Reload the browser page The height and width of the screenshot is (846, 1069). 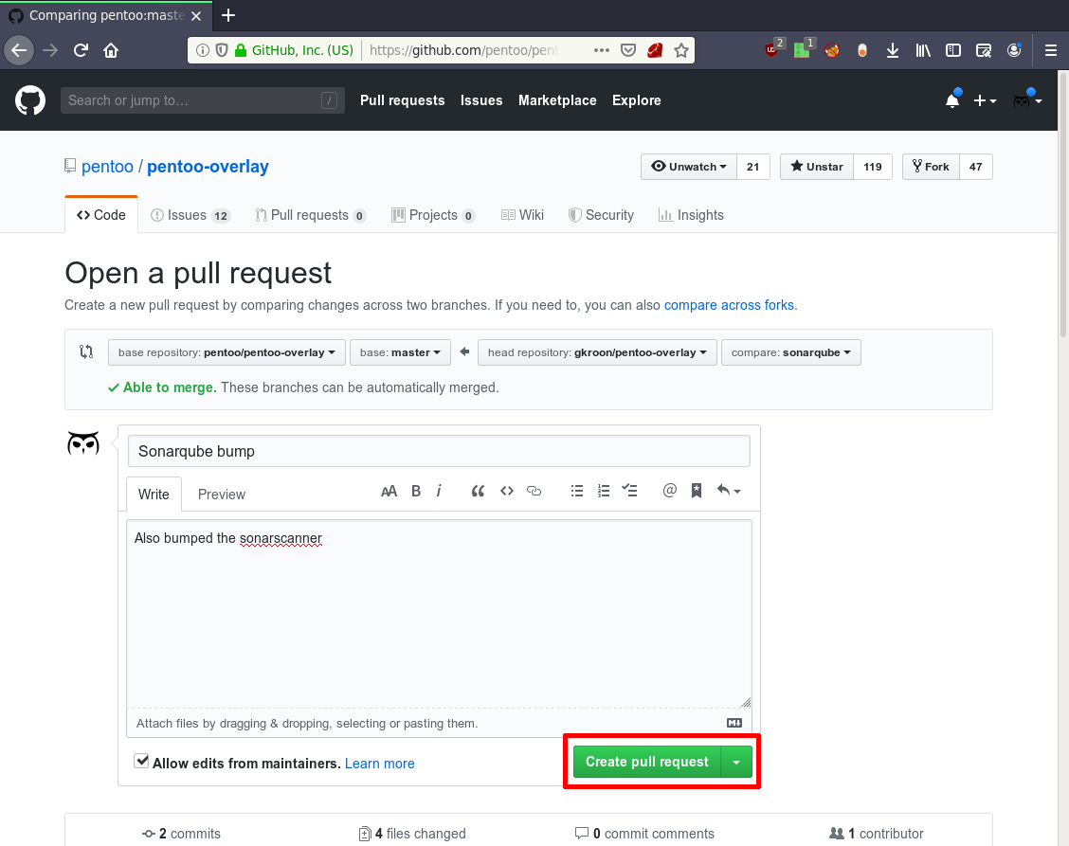tap(82, 50)
